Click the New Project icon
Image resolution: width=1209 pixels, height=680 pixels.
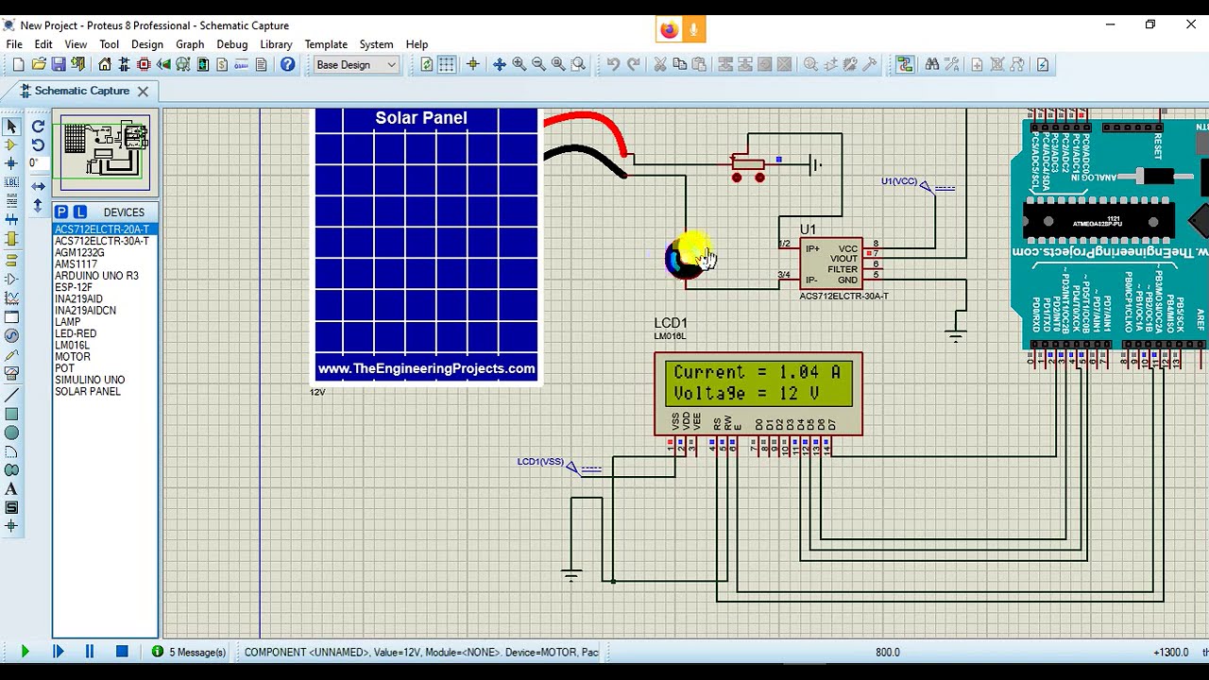pyautogui.click(x=18, y=64)
